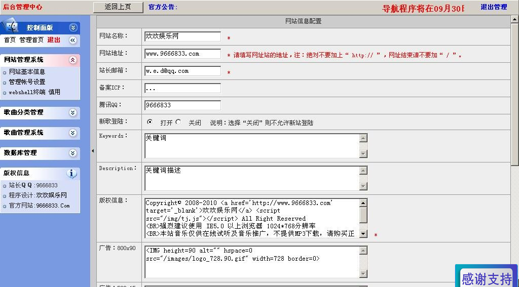Focus the 备案ICP input field
The width and height of the screenshot is (519, 287).
(x=182, y=88)
